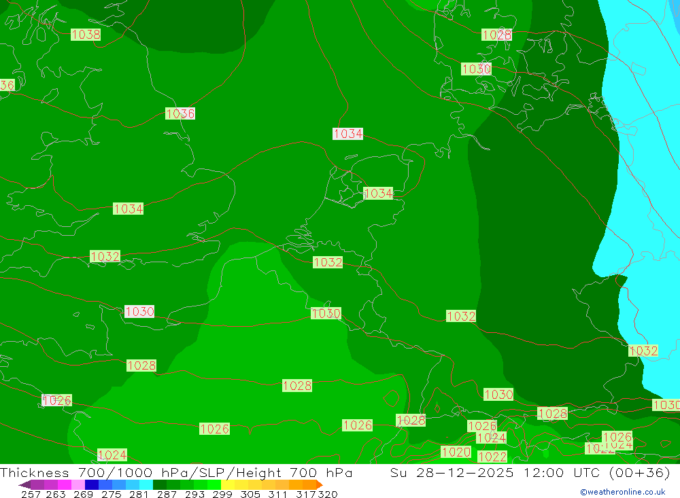Click the legend value 317
This screenshot has width=680, height=498.
tap(306, 494)
